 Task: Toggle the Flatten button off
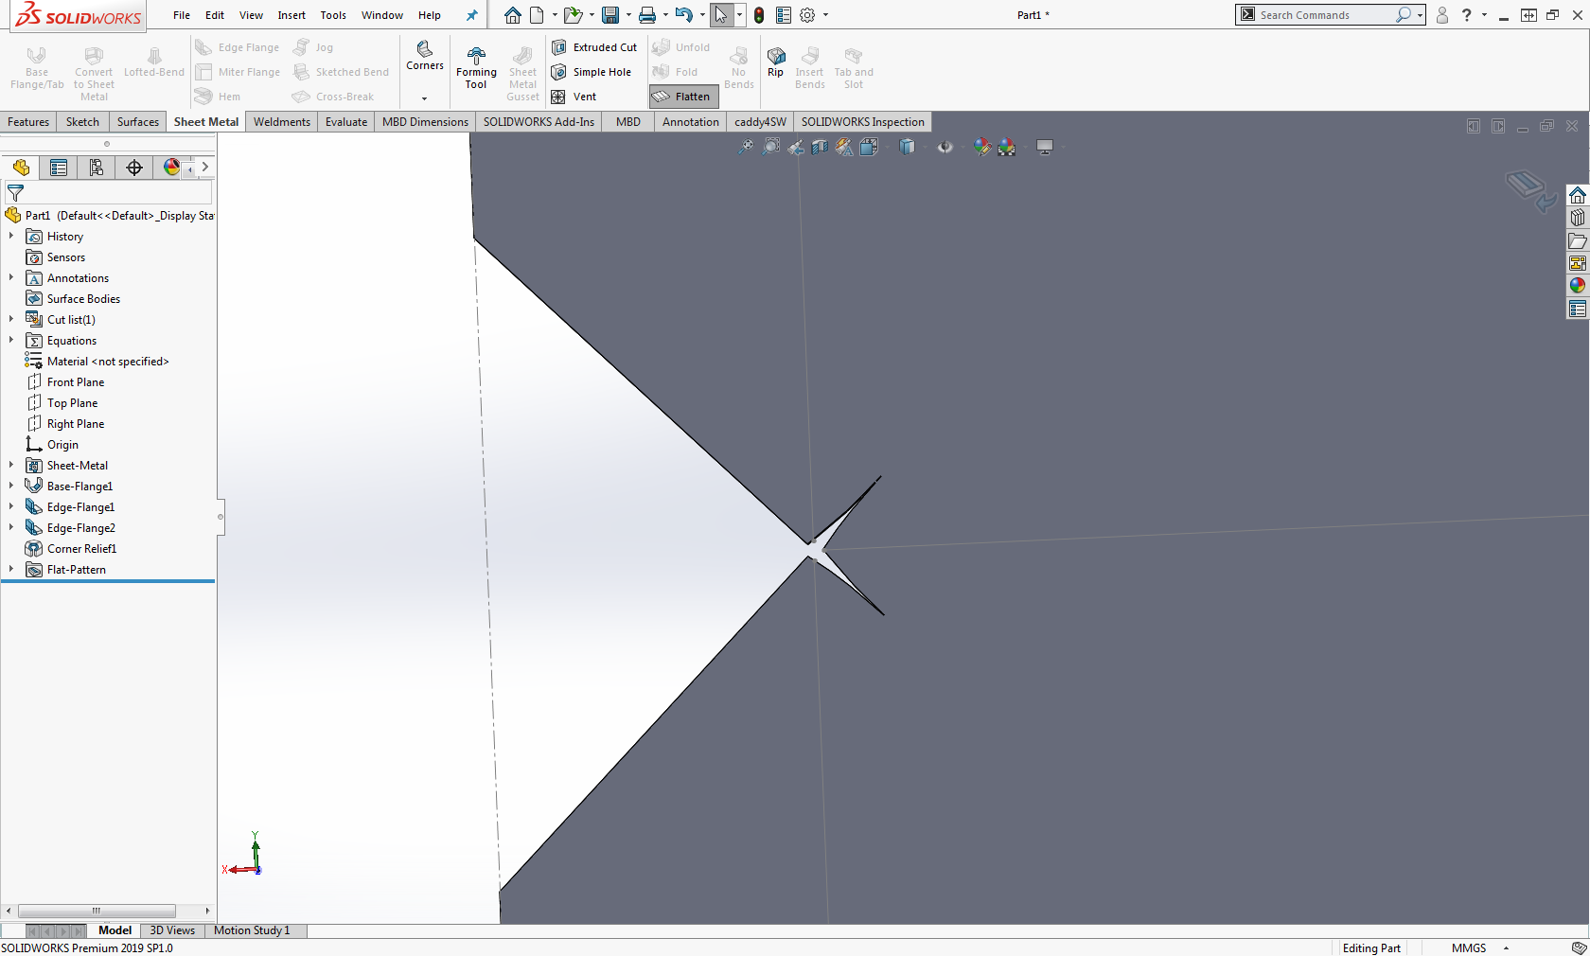(x=683, y=97)
